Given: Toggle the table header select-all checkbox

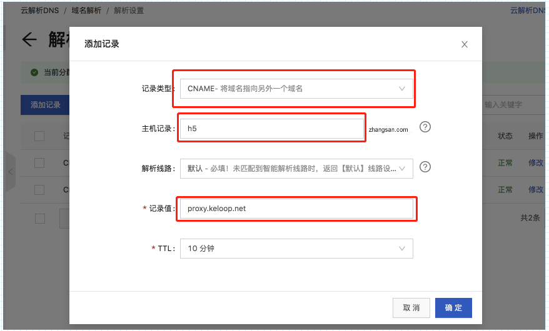Looking at the screenshot, I should click(39, 136).
